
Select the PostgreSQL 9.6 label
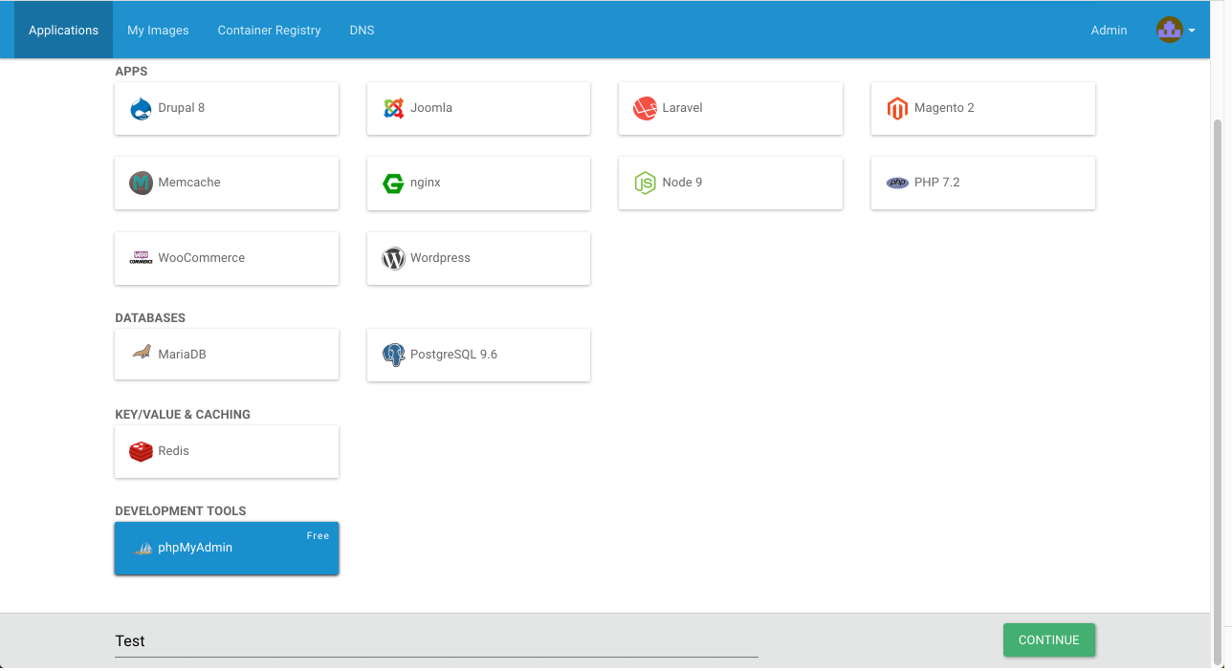(453, 355)
